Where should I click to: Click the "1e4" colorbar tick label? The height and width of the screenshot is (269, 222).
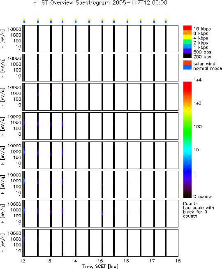pyautogui.click(x=197, y=80)
